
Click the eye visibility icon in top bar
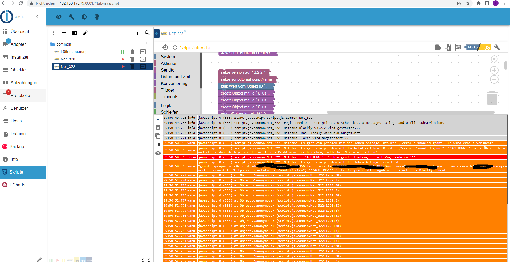coord(59,17)
